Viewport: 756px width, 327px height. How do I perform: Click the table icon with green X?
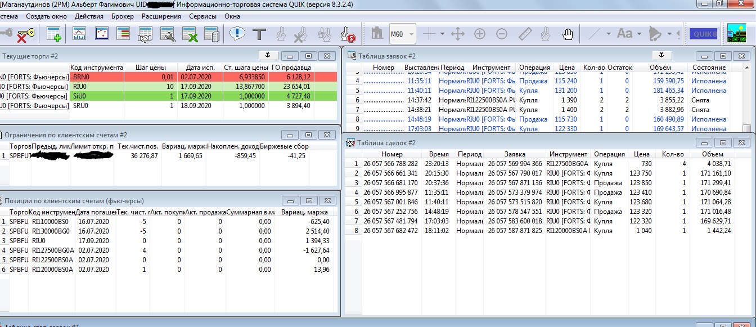click(190, 34)
